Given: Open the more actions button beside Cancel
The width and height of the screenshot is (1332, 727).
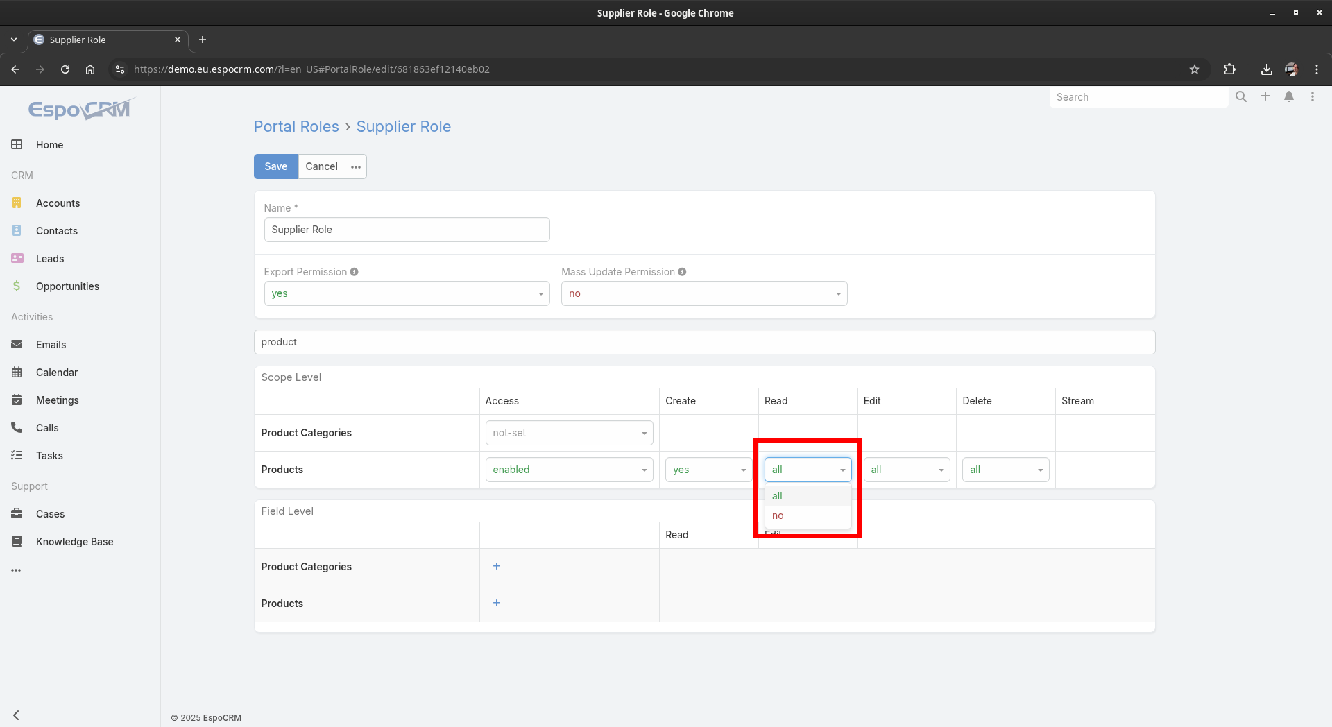Looking at the screenshot, I should pos(356,166).
